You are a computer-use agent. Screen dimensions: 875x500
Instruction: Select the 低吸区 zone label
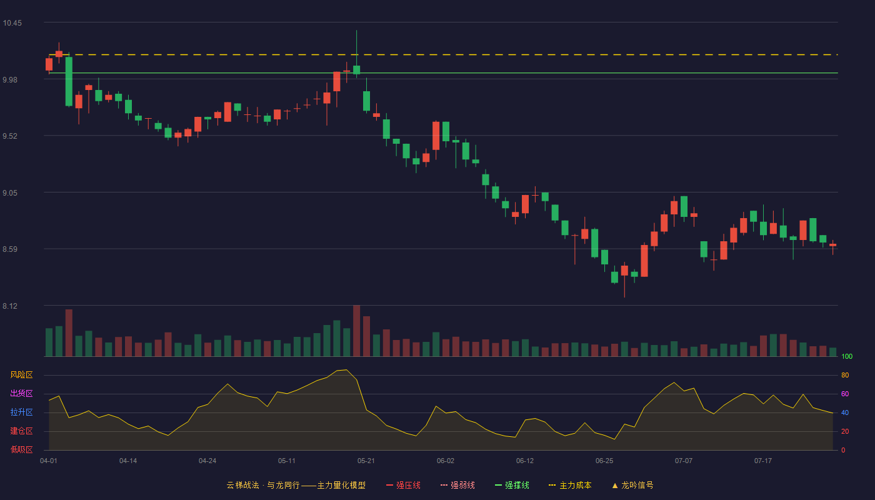(x=22, y=449)
